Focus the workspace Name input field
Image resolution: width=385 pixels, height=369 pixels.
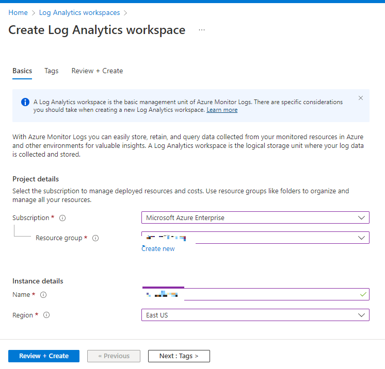coord(255,294)
